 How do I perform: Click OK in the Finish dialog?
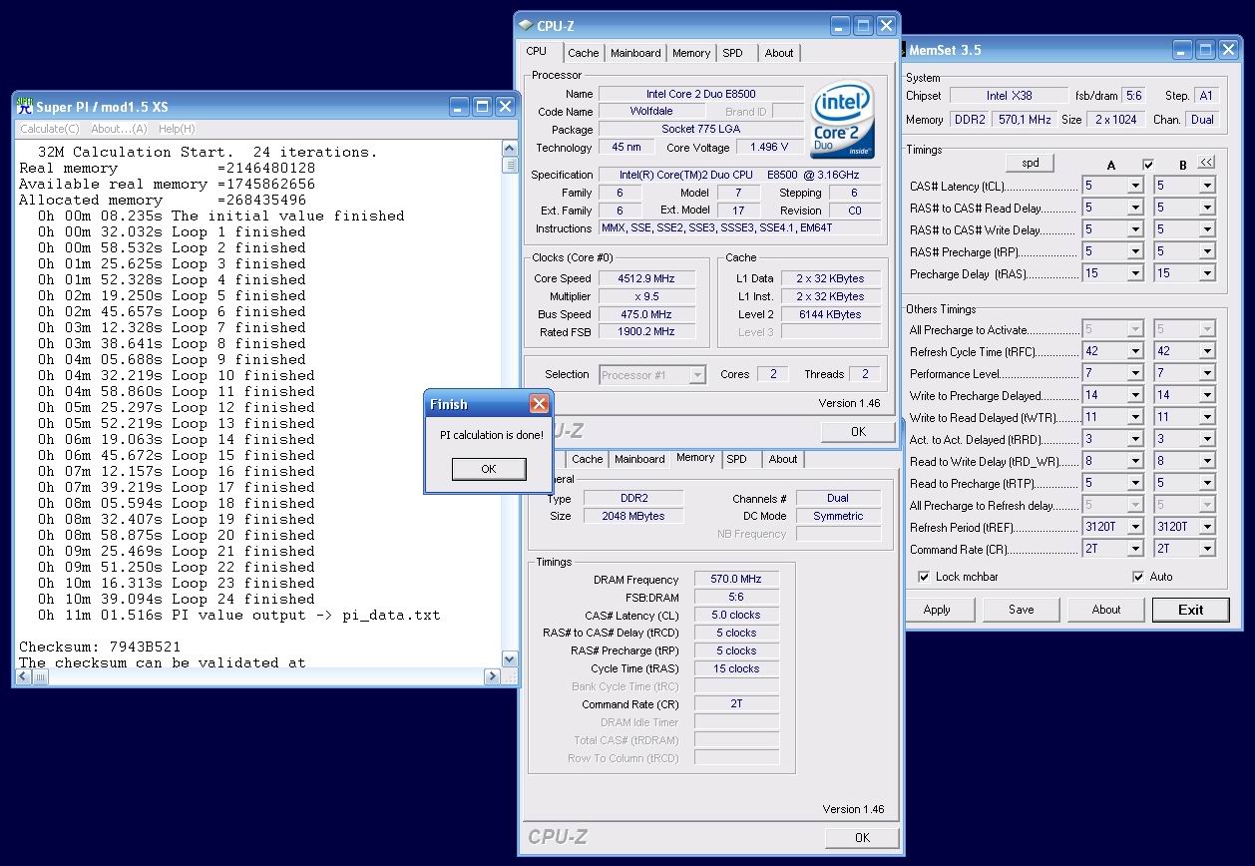488,469
